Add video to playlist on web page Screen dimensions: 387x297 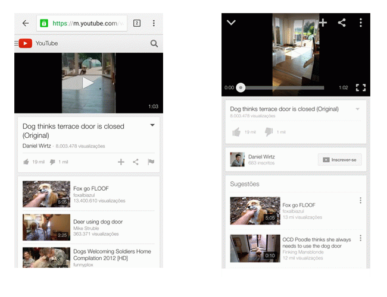click(121, 162)
